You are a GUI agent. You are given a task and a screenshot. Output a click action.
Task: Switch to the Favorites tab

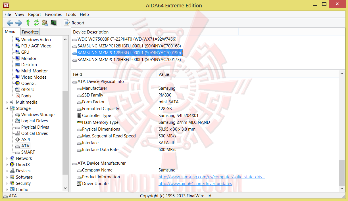30,32
